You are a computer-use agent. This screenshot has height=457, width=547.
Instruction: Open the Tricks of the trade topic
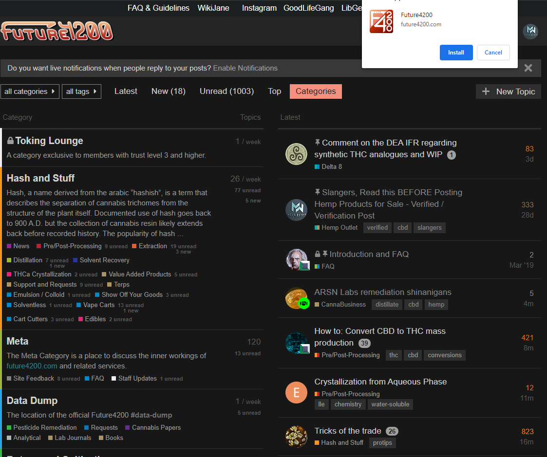click(x=348, y=431)
